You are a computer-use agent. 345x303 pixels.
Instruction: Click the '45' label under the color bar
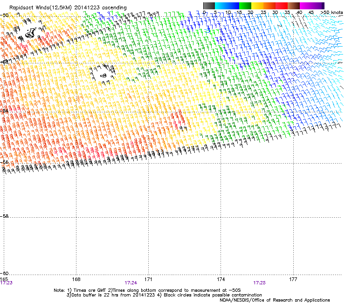[311, 13]
